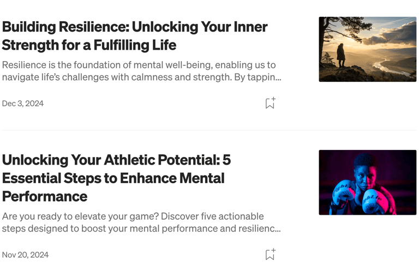The width and height of the screenshot is (419, 279).
Task: Click the Dec 3, 2024 date
Action: click(23, 104)
